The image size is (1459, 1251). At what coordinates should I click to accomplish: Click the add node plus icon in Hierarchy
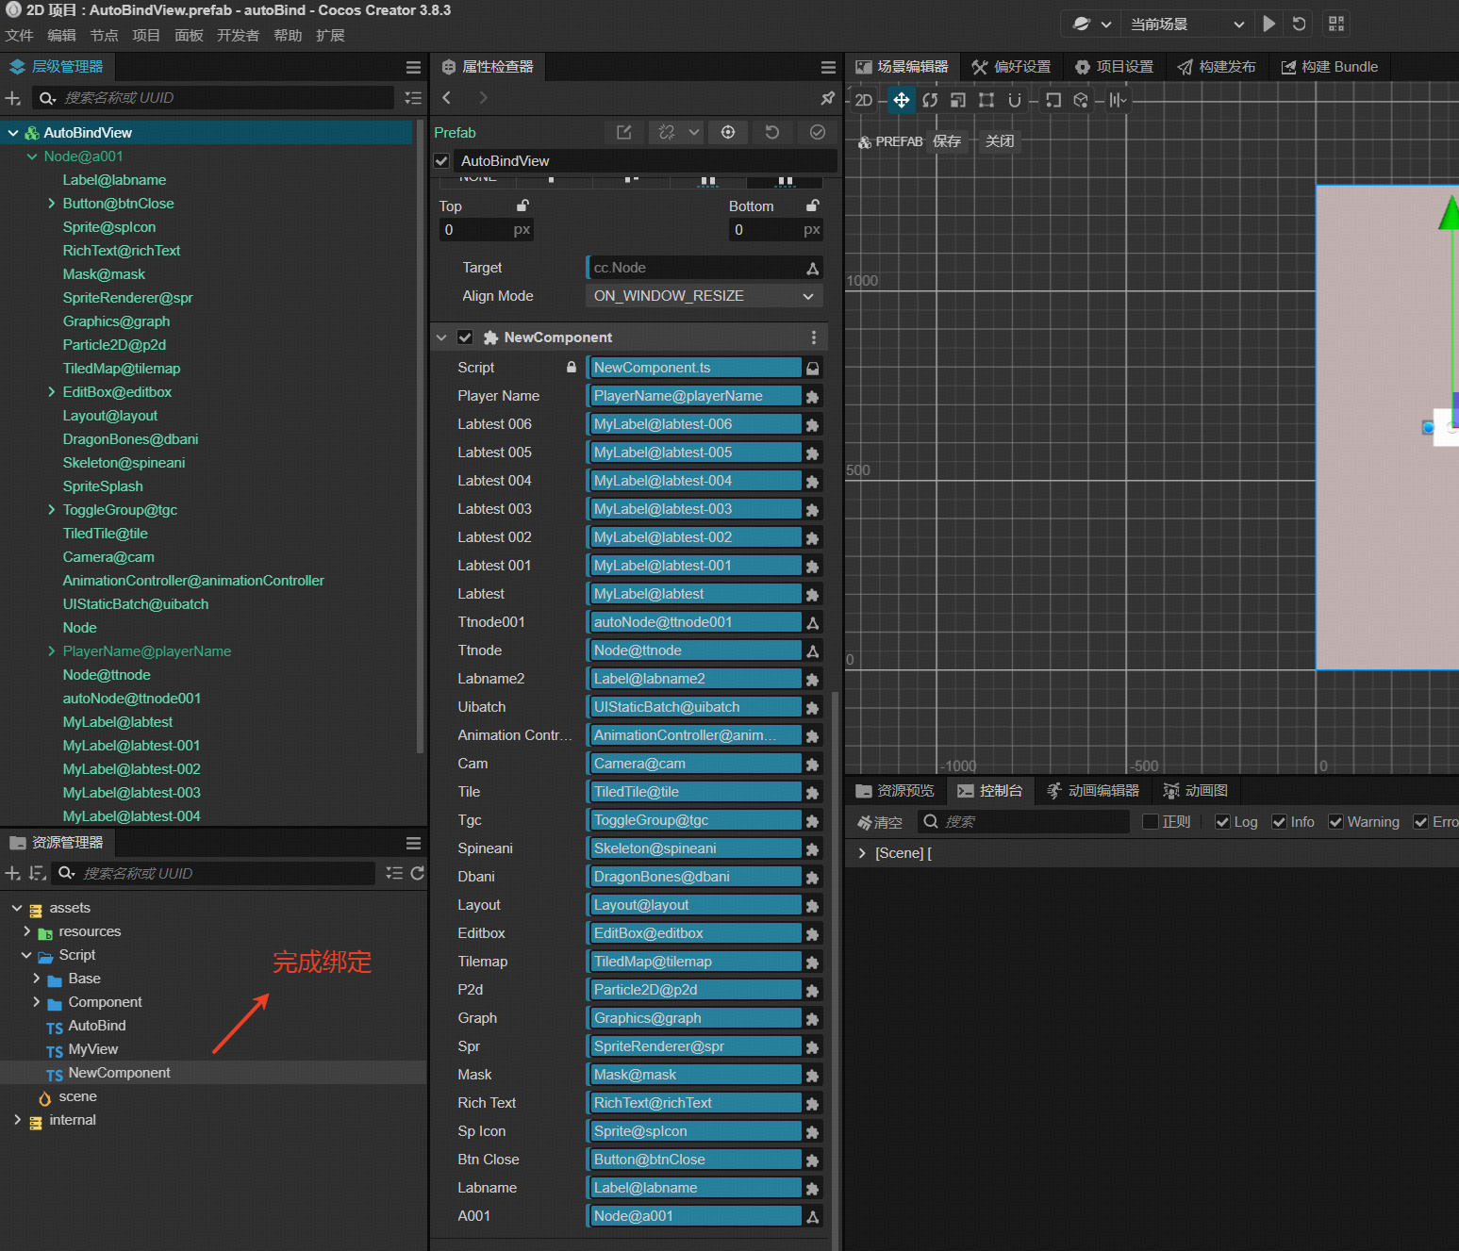coord(13,98)
